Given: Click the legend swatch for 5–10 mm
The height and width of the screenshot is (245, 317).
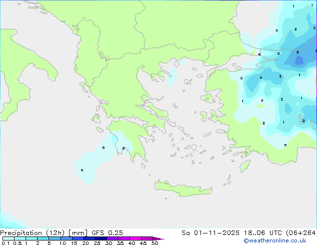Looking at the screenshot, I should 55,238.
